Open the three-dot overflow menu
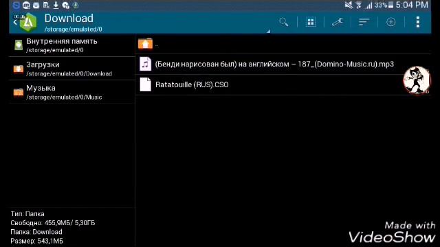This screenshot has width=440, height=247. click(418, 22)
